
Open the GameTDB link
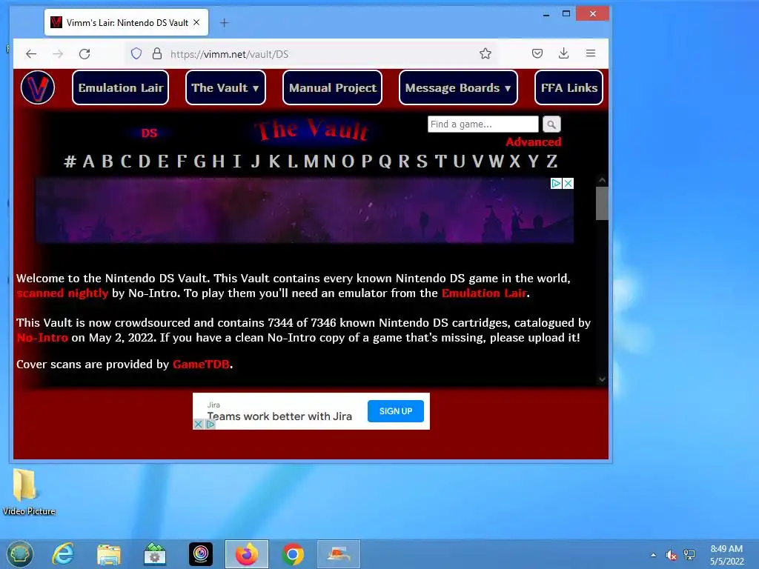[201, 365]
